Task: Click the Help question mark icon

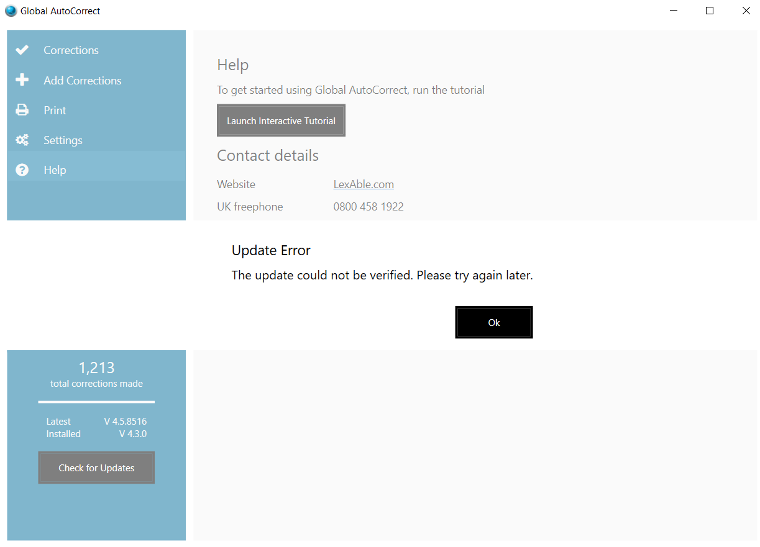Action: pyautogui.click(x=22, y=170)
